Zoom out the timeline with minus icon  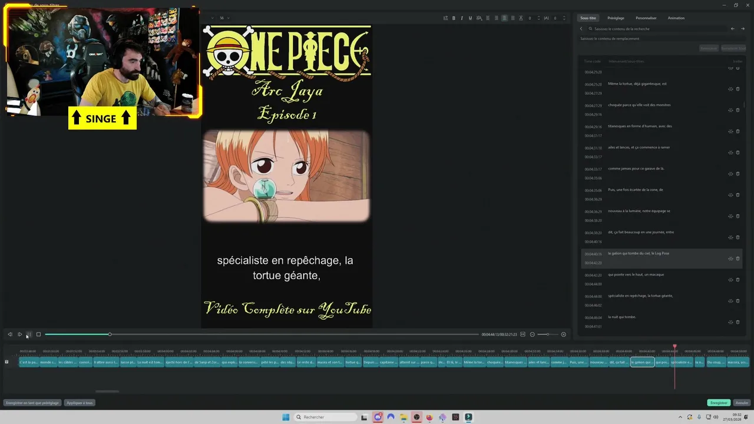(x=532, y=334)
